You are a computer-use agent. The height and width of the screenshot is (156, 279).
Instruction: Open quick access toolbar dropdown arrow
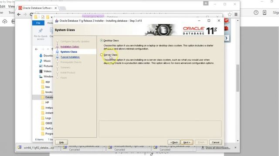coord(51,17)
